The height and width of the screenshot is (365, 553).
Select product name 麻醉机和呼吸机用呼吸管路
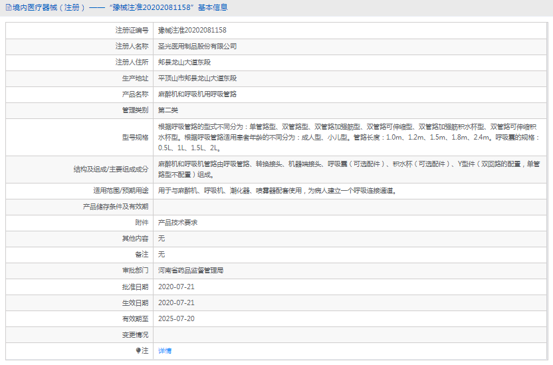[197, 94]
